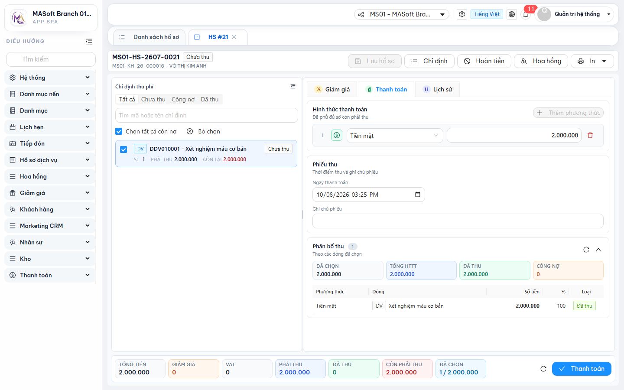The height and width of the screenshot is (390, 624).
Task: Click the Tìm kiếm navigation search field
Action: click(51, 59)
